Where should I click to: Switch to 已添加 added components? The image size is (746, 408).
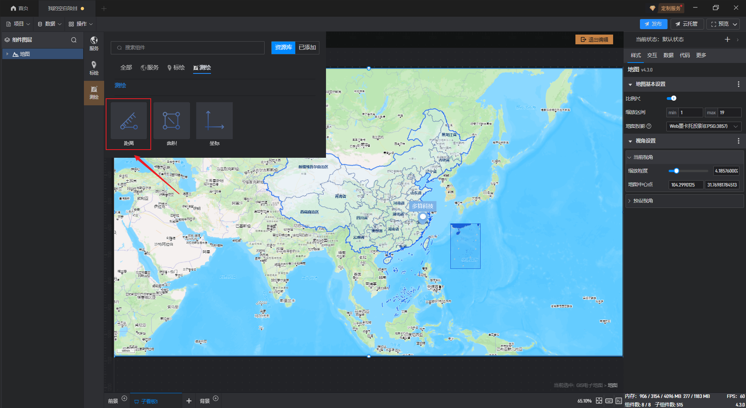coord(307,47)
